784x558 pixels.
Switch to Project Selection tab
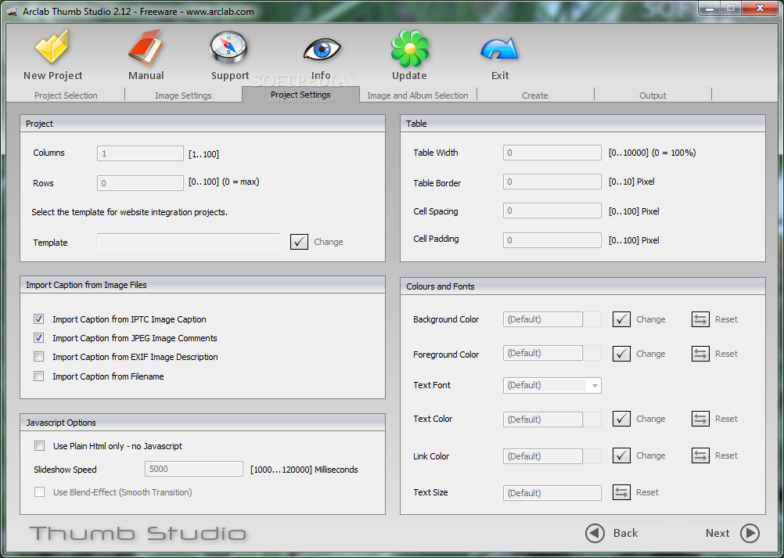click(x=66, y=95)
